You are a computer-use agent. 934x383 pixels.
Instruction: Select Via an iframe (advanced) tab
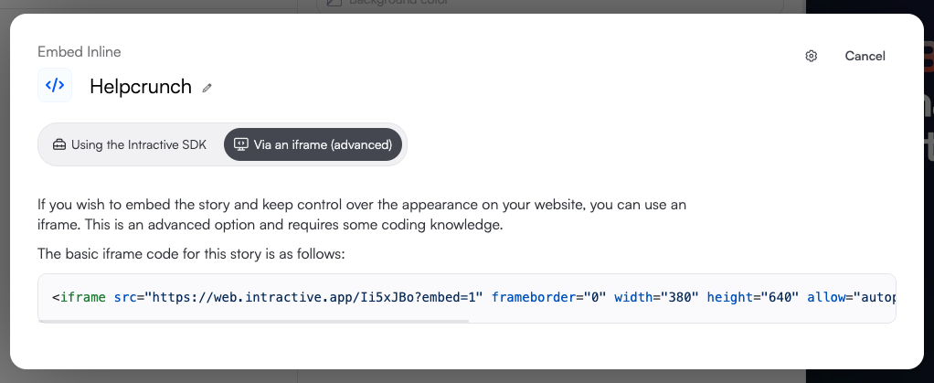(313, 144)
